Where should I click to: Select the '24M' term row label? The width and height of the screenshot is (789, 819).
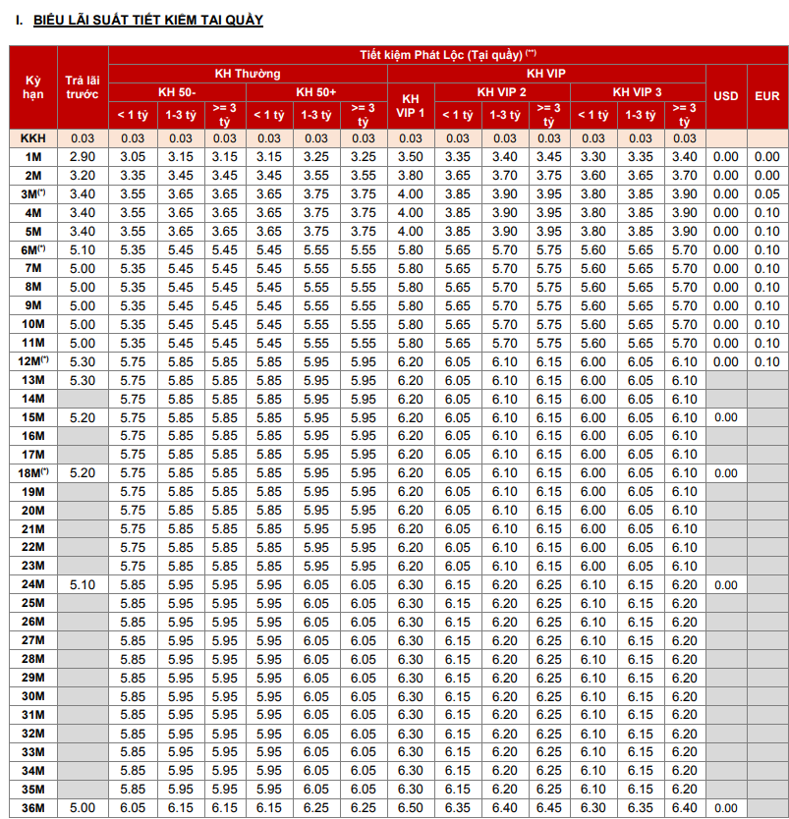pyautogui.click(x=32, y=584)
